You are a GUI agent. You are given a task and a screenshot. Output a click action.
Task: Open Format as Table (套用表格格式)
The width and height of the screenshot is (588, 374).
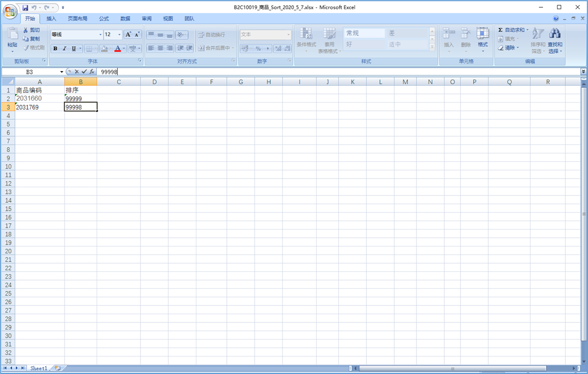[329, 40]
